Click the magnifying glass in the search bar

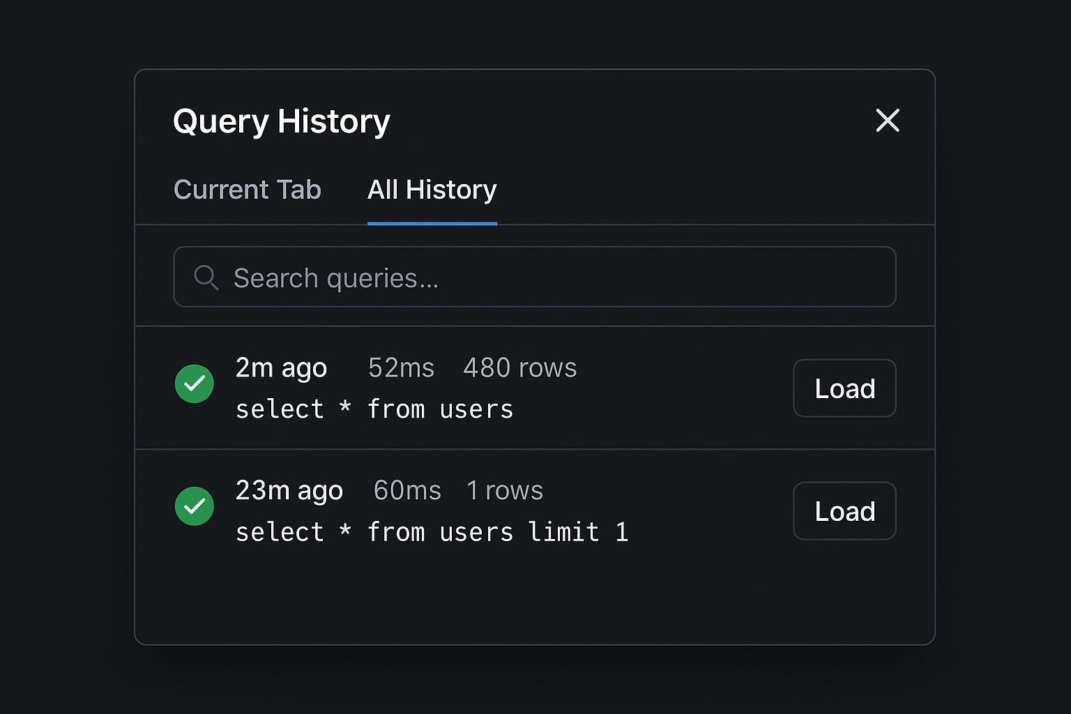206,278
